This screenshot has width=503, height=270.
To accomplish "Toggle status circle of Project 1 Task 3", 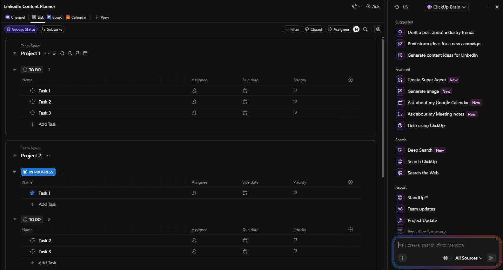I will pyautogui.click(x=32, y=113).
